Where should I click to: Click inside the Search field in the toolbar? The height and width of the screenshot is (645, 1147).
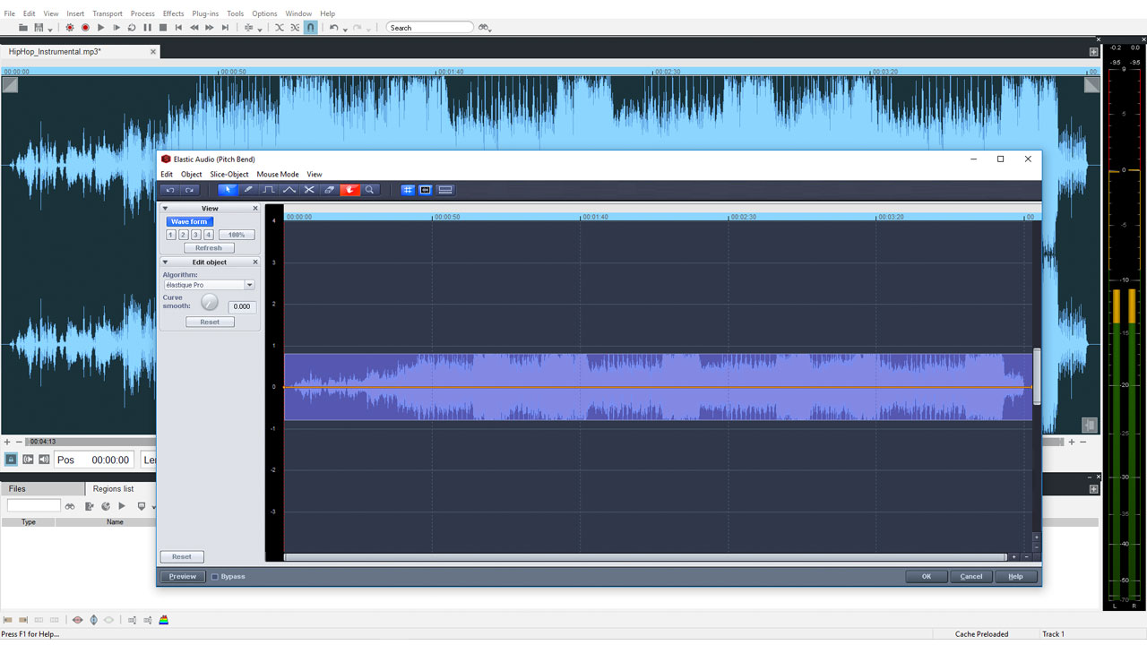pyautogui.click(x=430, y=26)
